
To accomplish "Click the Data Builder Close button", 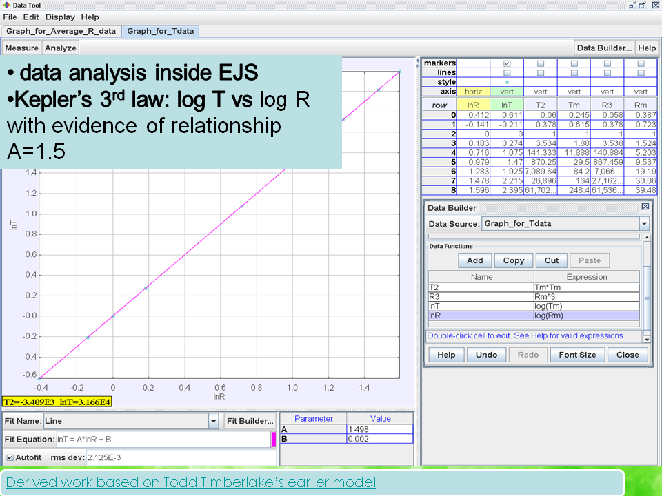I will click(x=628, y=355).
